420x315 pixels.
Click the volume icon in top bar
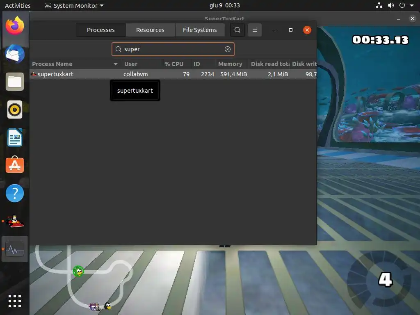point(391,5)
